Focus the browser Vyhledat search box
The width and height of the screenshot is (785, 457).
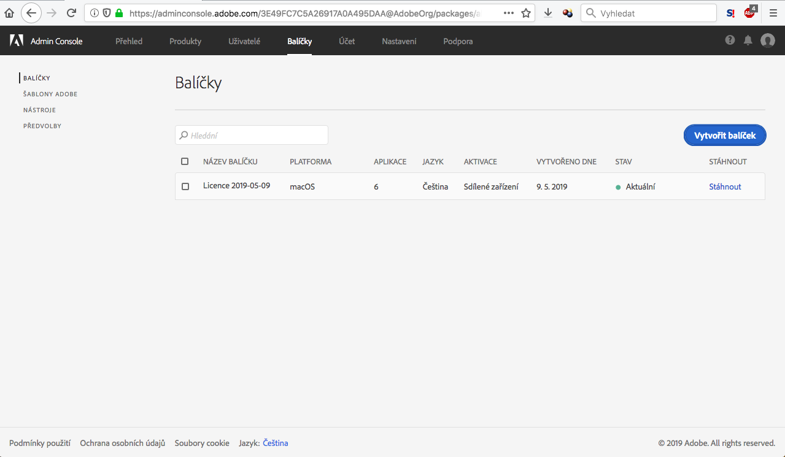tap(649, 13)
